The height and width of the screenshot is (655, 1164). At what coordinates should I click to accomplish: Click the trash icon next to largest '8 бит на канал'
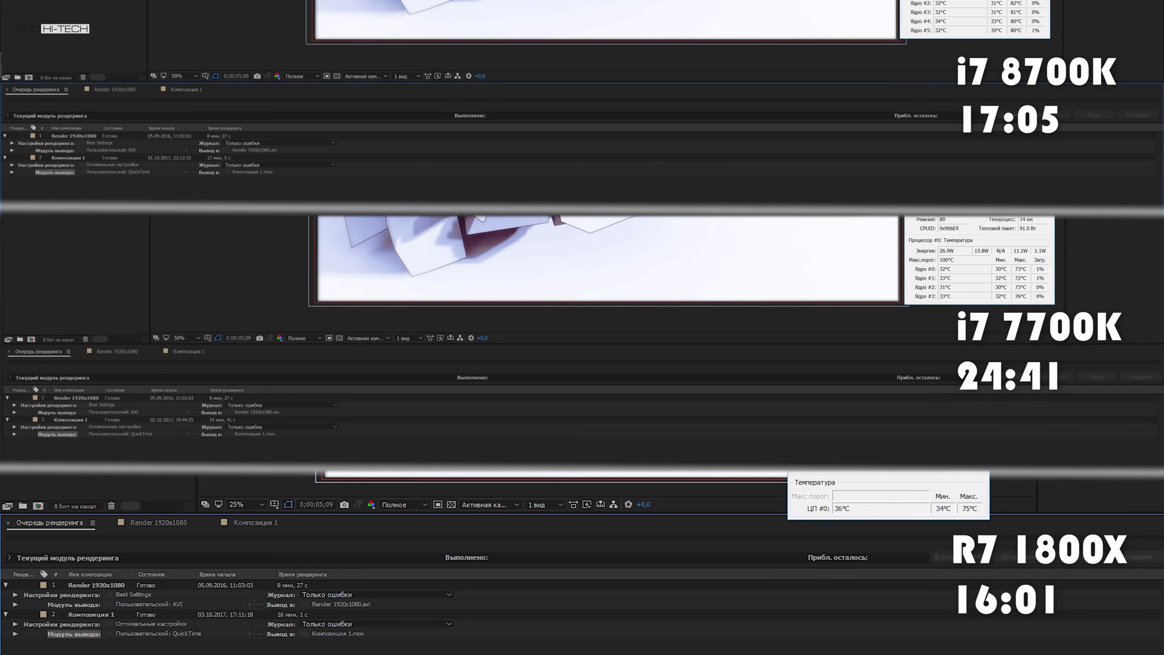(112, 506)
